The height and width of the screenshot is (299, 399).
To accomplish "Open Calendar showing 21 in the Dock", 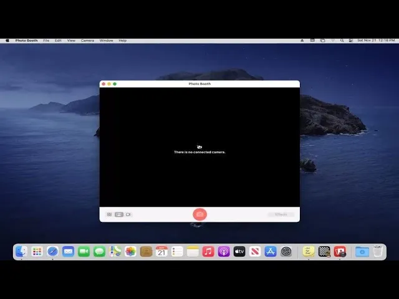I will [x=161, y=252].
